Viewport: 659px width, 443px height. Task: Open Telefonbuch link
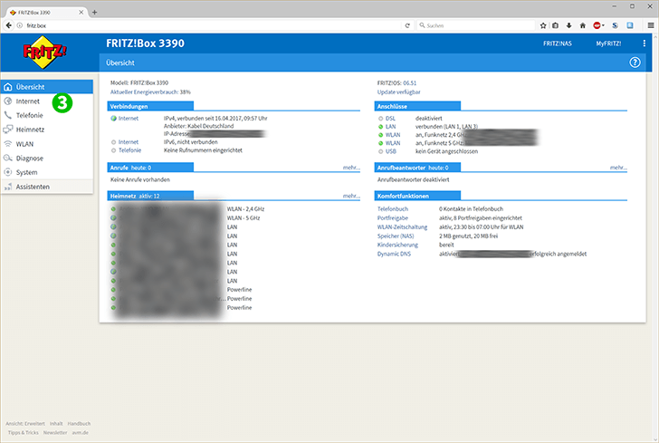click(393, 208)
